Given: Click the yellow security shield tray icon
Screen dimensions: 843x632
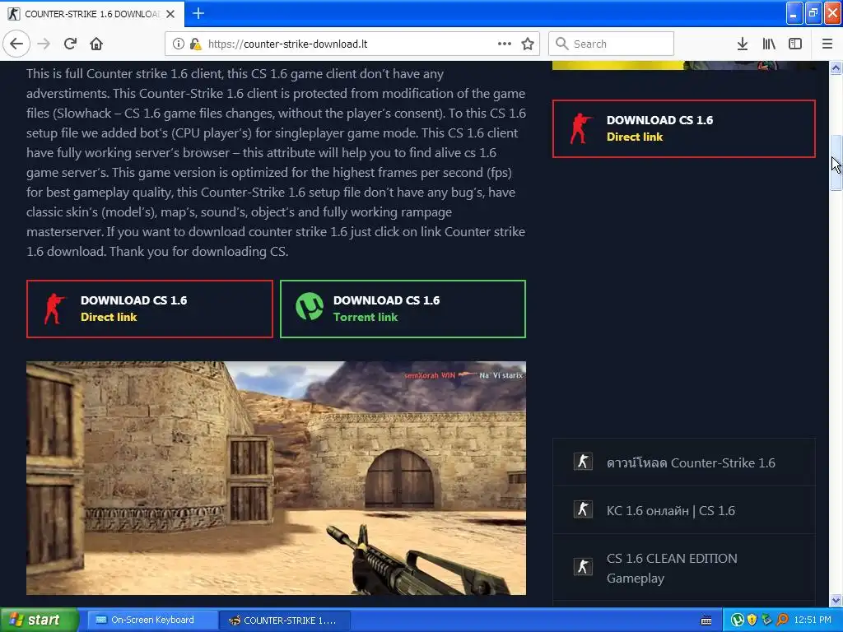Looking at the screenshot, I should [752, 620].
